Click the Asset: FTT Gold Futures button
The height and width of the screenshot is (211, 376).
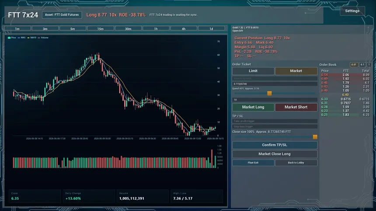click(62, 15)
